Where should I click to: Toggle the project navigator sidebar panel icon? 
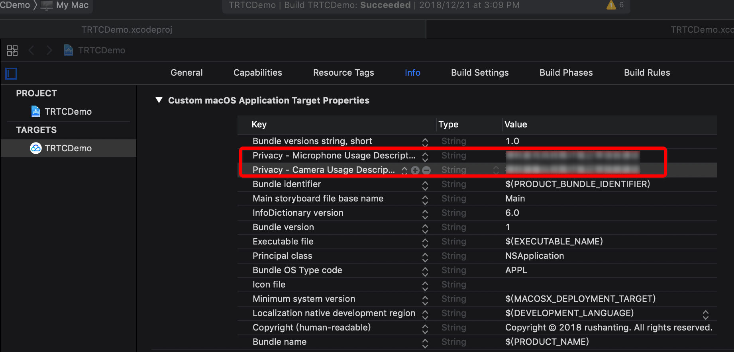pyautogui.click(x=11, y=74)
